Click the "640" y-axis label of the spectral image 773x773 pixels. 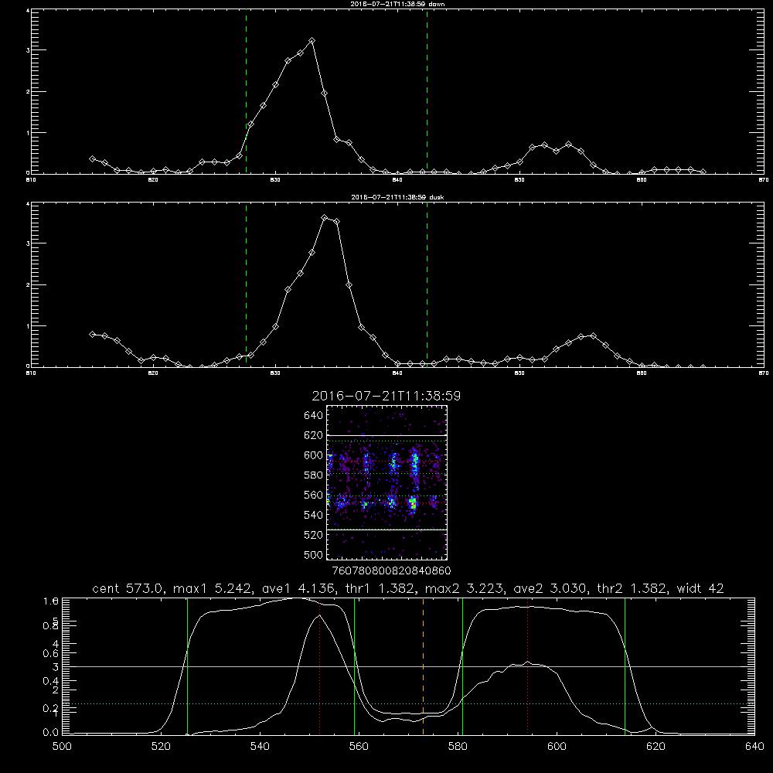point(314,415)
